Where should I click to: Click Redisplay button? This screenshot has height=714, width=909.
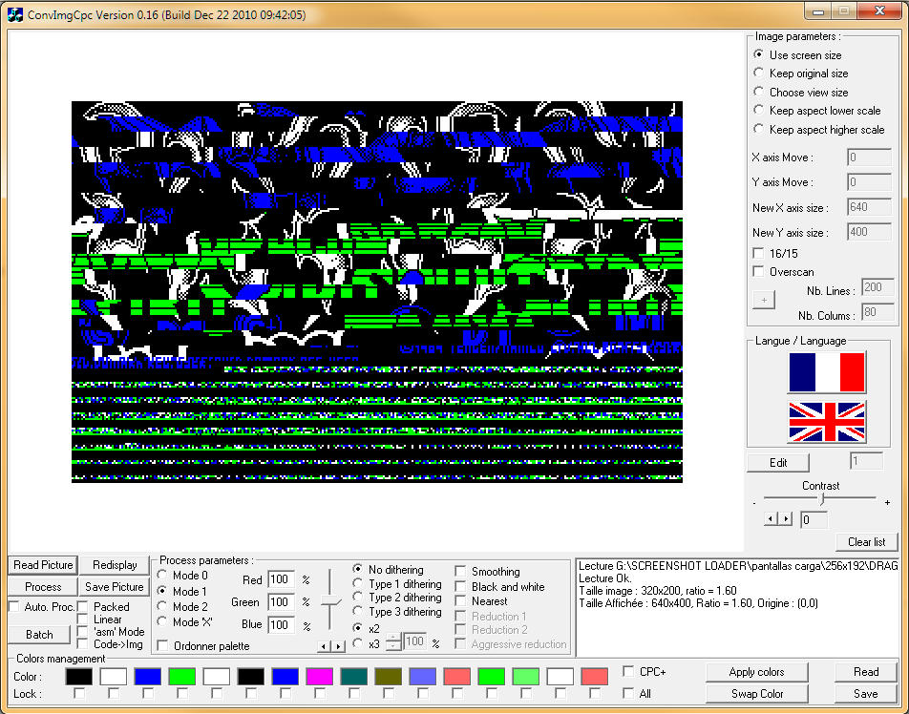[115, 564]
